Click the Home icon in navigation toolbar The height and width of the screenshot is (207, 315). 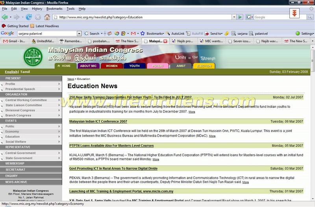[x=47, y=17]
